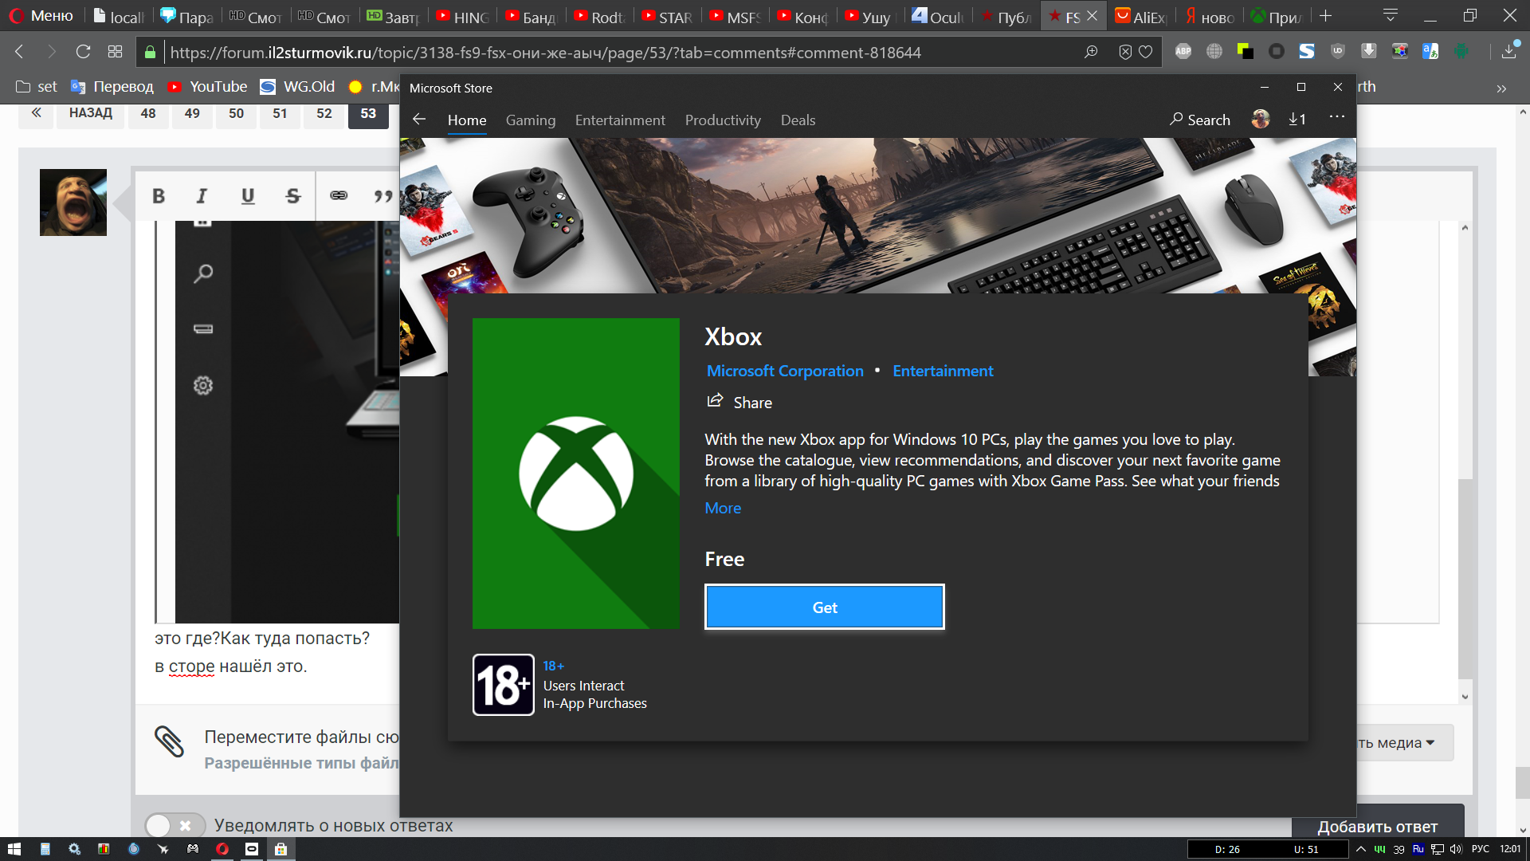The height and width of the screenshot is (861, 1530).
Task: Click the Bold formatting icon in editor
Action: (159, 196)
